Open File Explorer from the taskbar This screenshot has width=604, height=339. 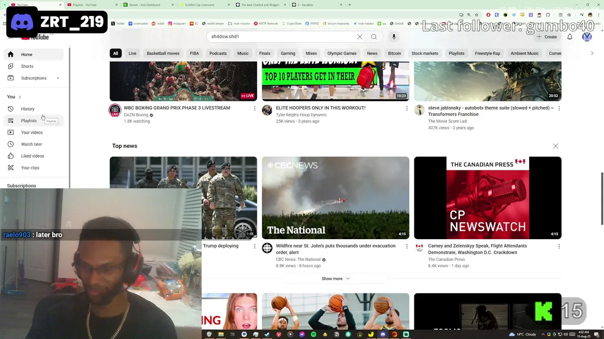[x=221, y=334]
